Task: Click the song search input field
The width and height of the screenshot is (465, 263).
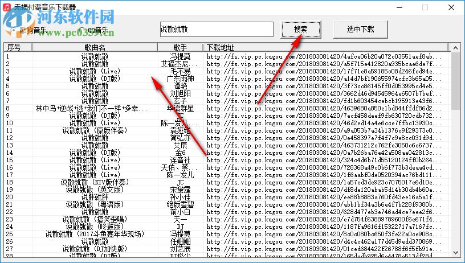Action: [x=217, y=30]
